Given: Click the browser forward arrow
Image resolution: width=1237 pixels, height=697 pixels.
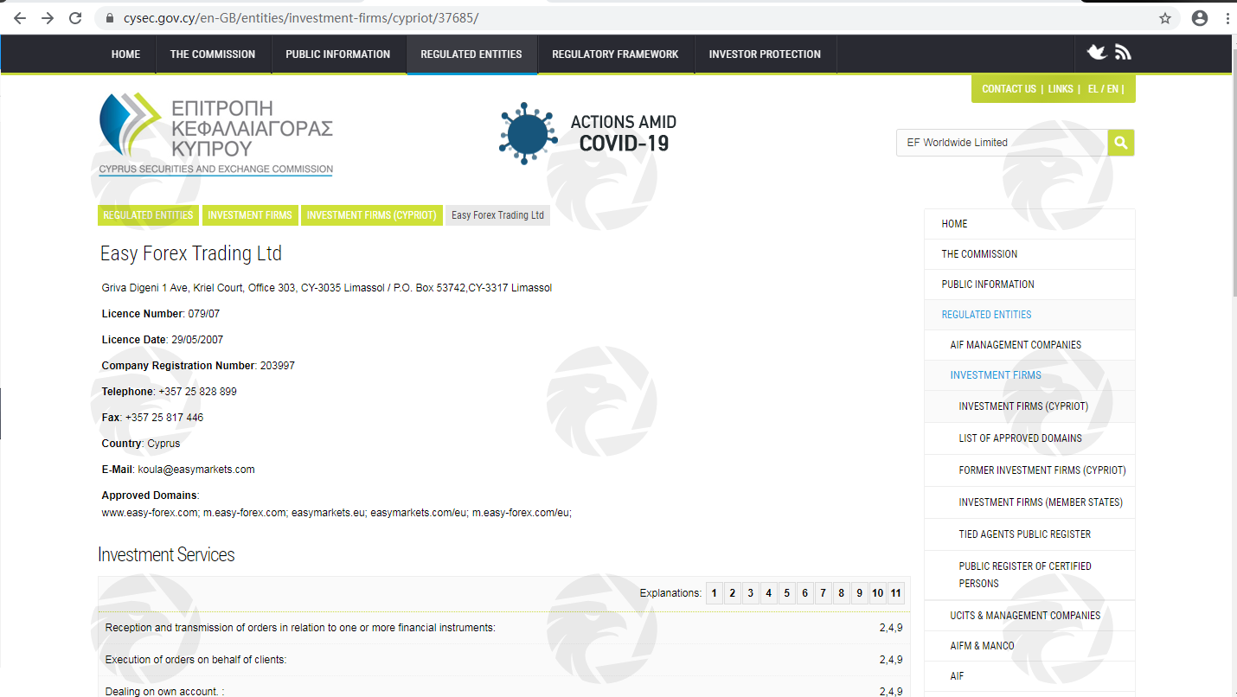Looking at the screenshot, I should 48,17.
